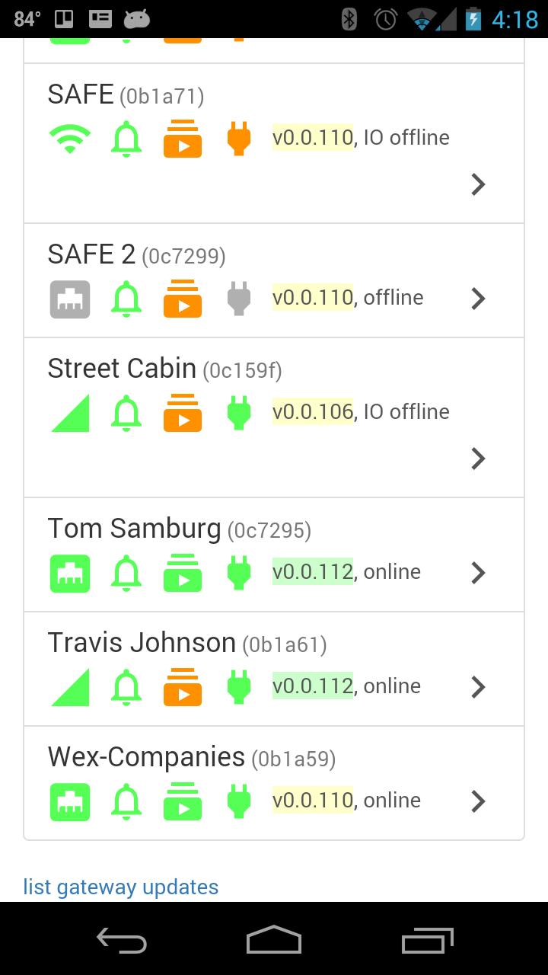Tap Street Cabin's green cellular signal icon
The image size is (548, 975).
point(70,413)
